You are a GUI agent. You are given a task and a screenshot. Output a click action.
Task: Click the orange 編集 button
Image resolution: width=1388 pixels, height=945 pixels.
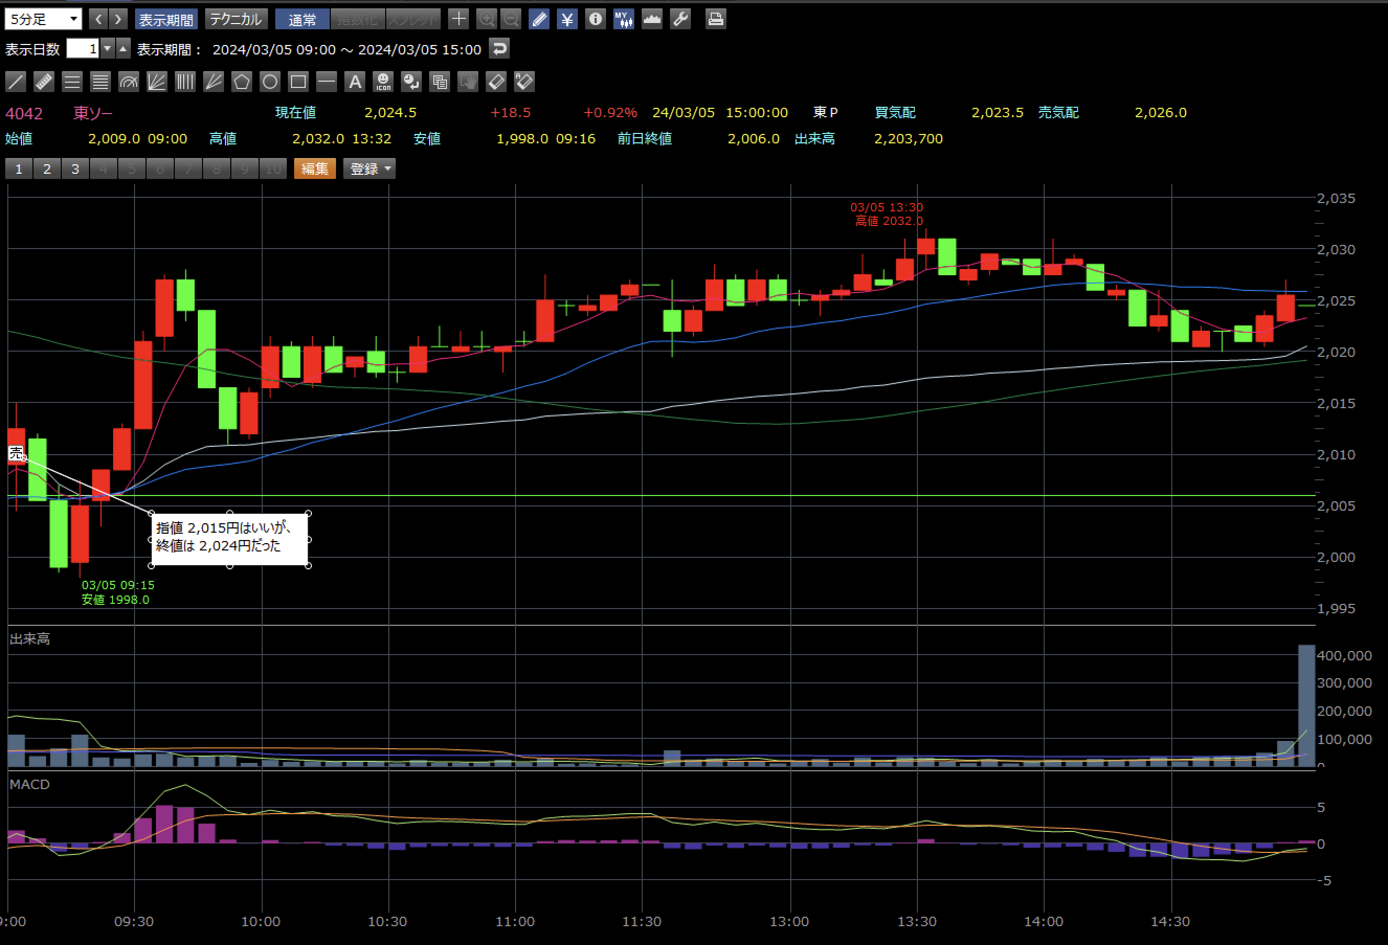click(x=315, y=169)
